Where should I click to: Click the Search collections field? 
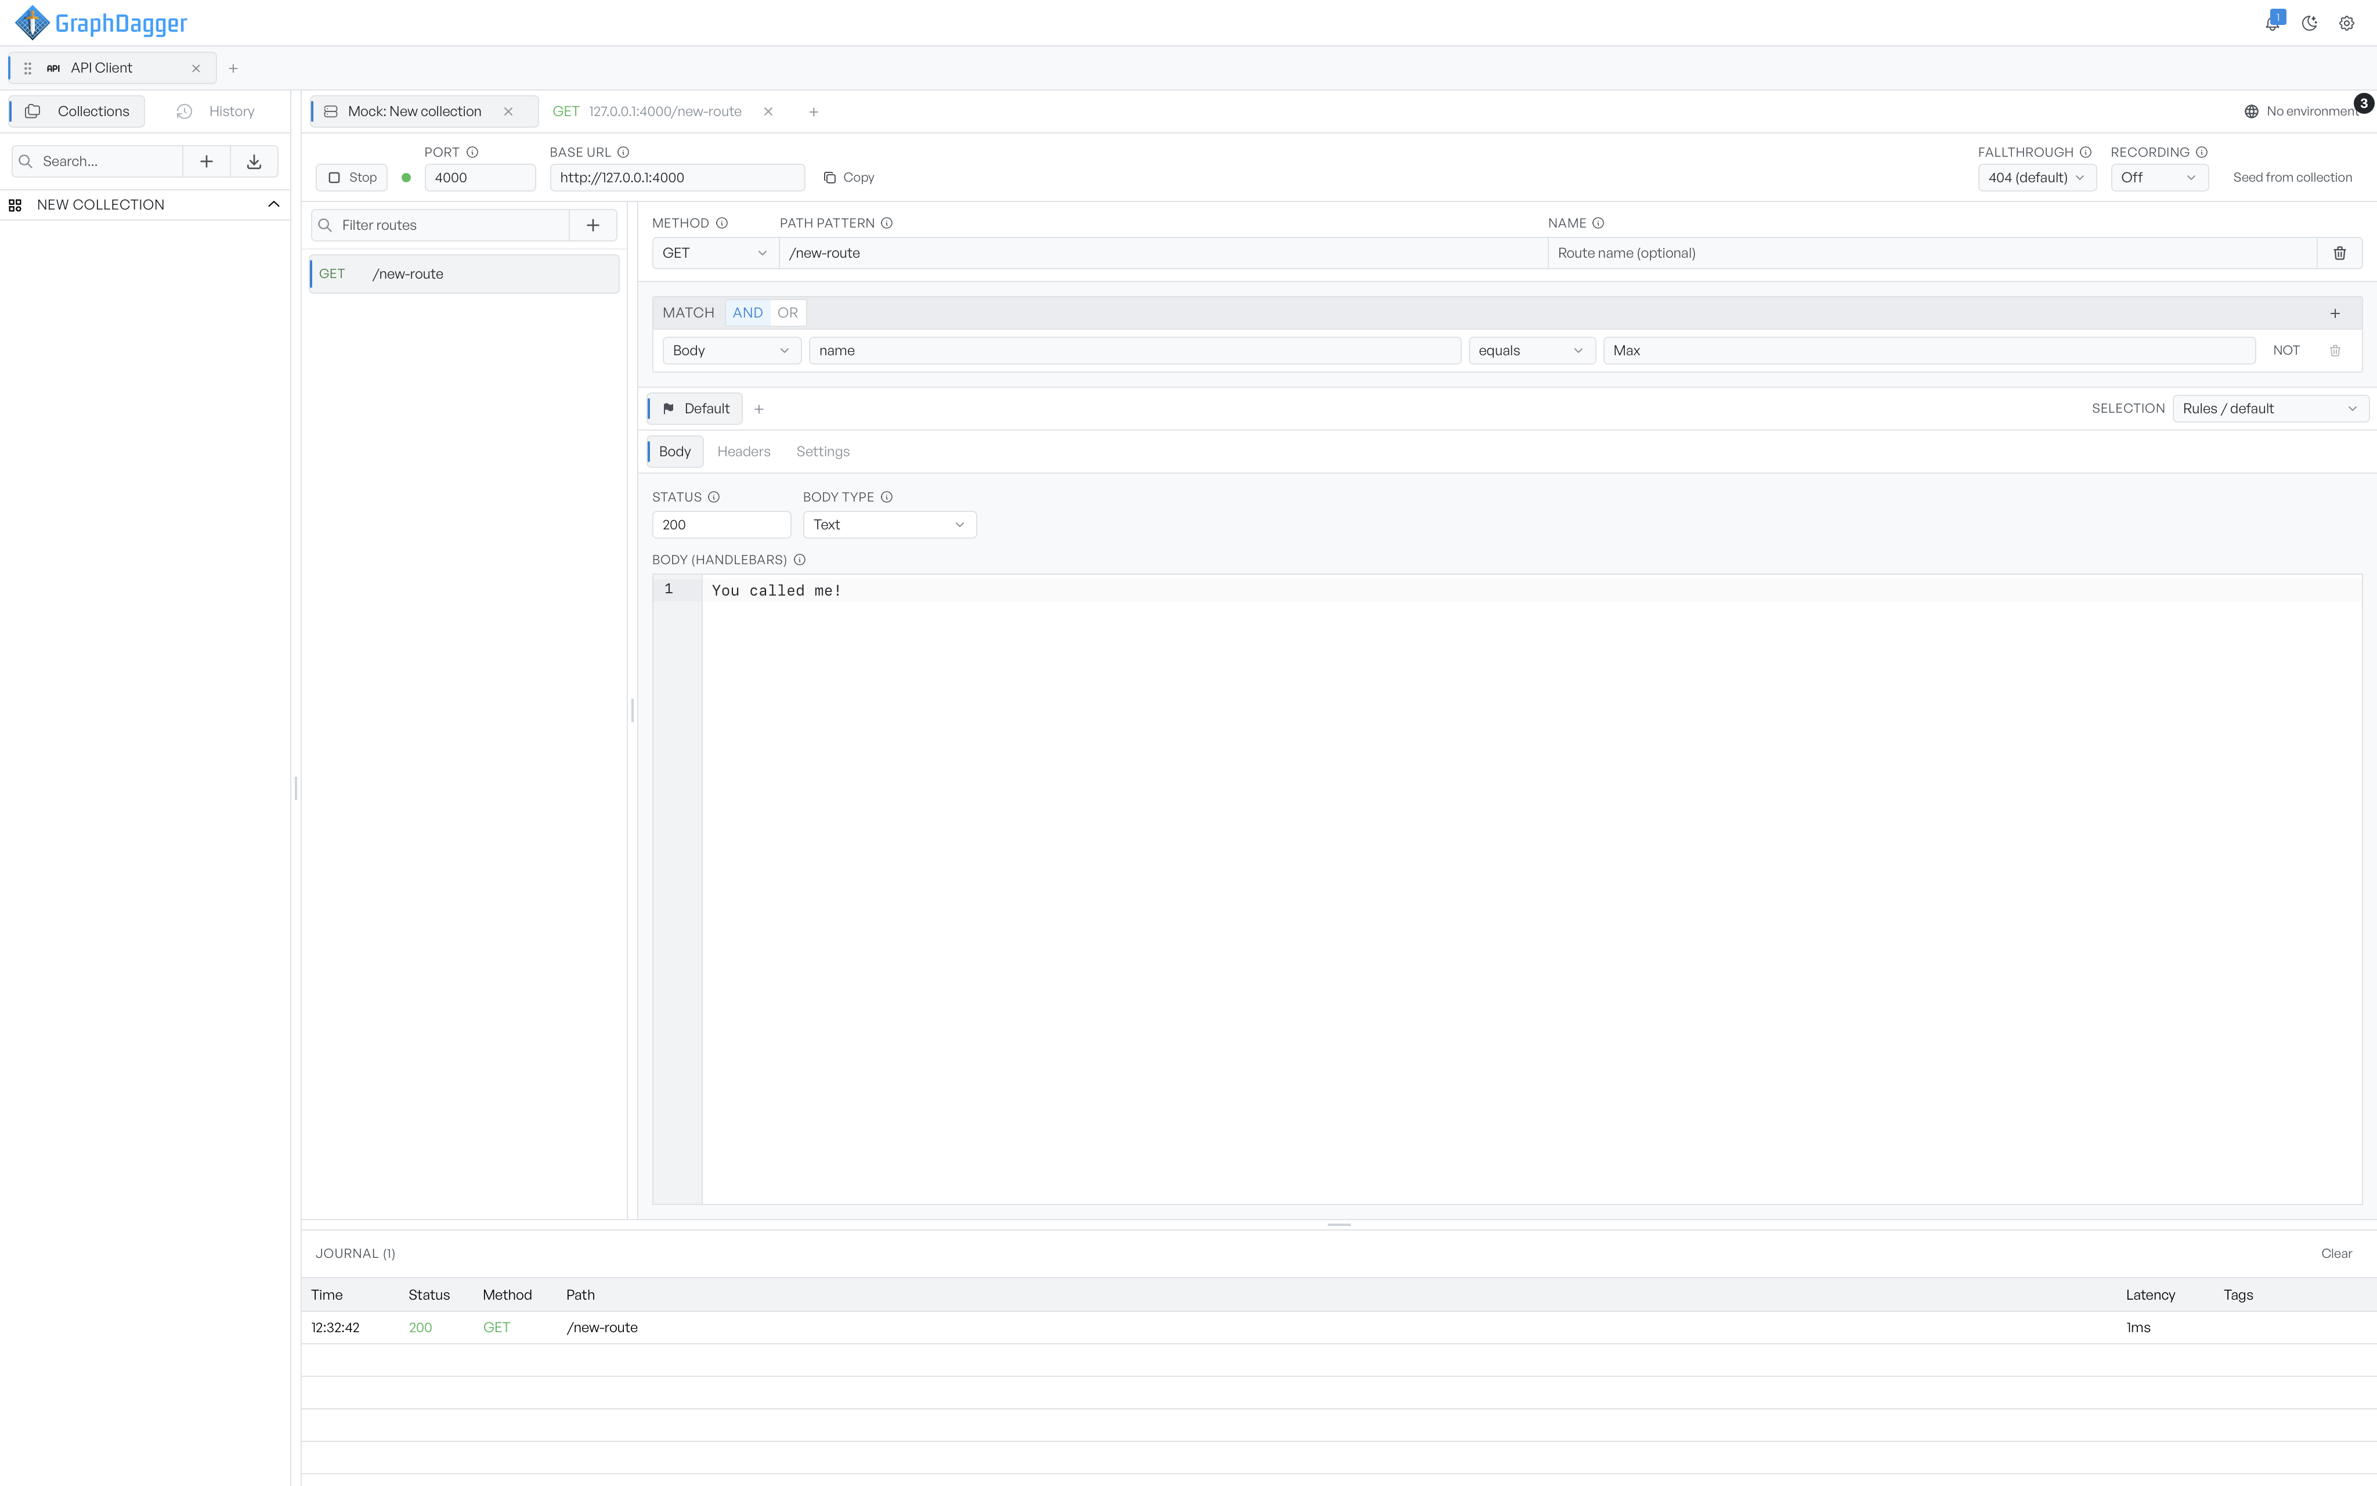(x=97, y=161)
